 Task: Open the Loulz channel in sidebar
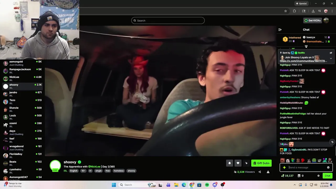(22, 117)
